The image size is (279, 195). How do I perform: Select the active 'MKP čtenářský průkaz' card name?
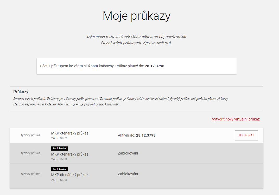69,133
